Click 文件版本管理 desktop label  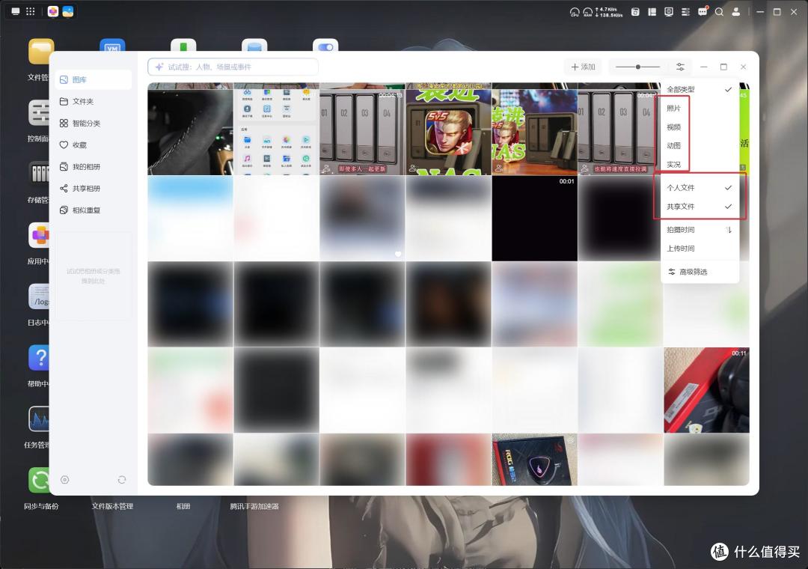click(112, 506)
